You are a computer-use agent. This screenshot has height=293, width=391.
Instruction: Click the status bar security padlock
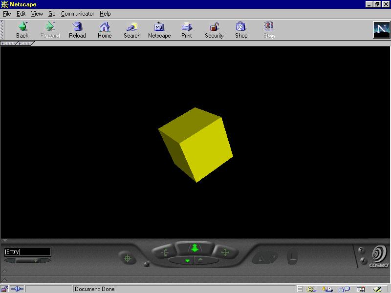click(4, 289)
